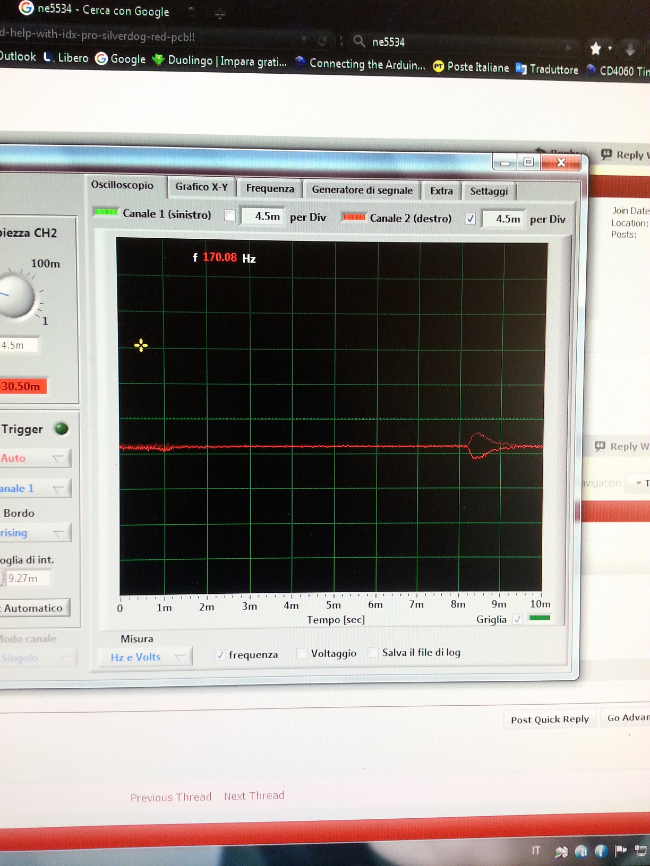Click the Automatico button
Viewport: 650px width, 866px height.
(35, 608)
